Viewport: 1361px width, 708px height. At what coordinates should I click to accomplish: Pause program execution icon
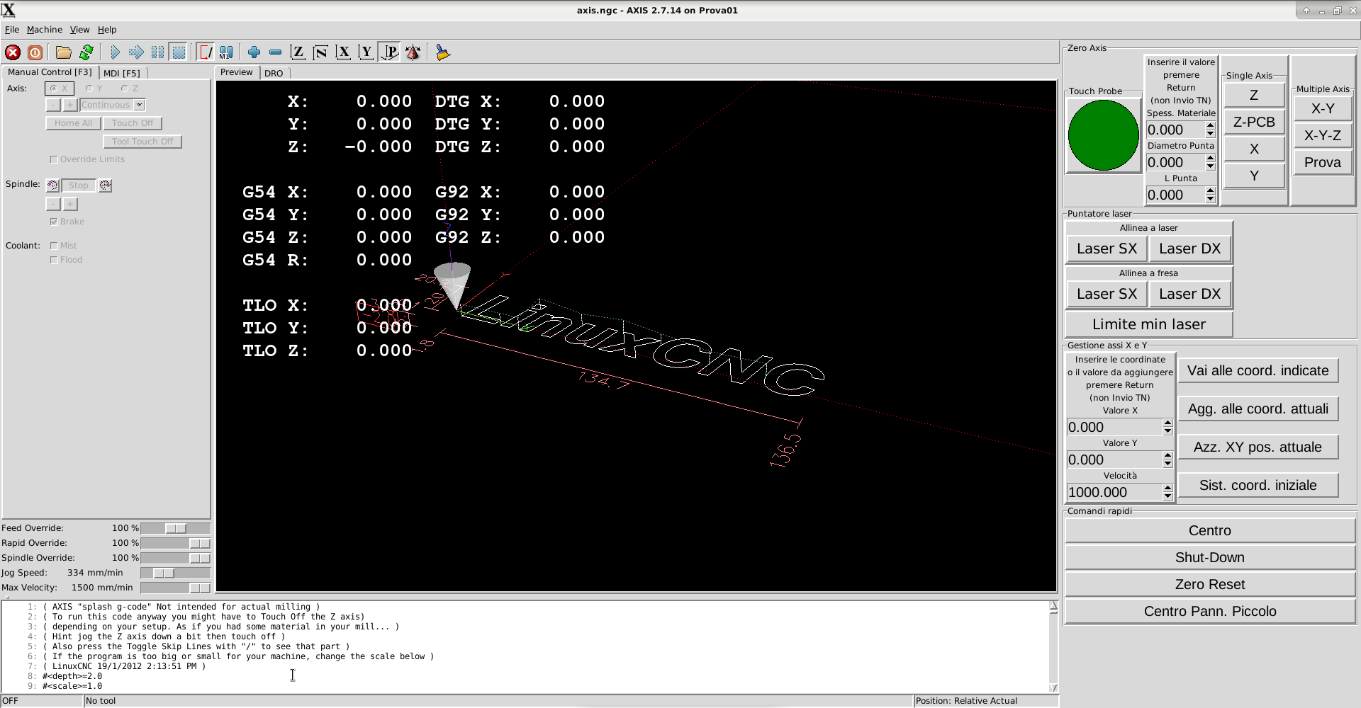coord(157,52)
